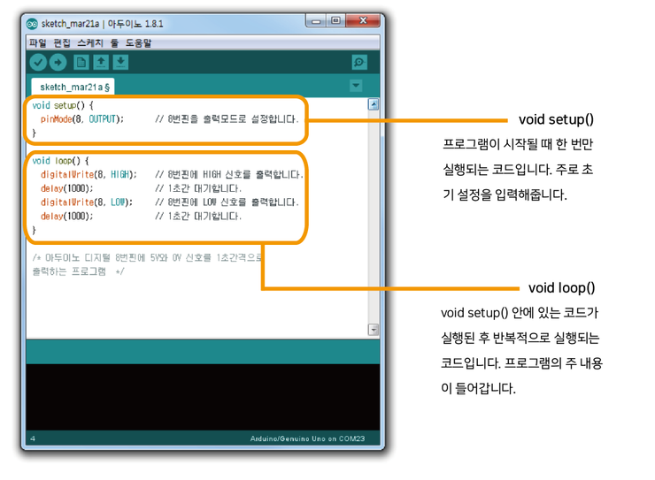Click the Upload arrow icon

[x=58, y=63]
